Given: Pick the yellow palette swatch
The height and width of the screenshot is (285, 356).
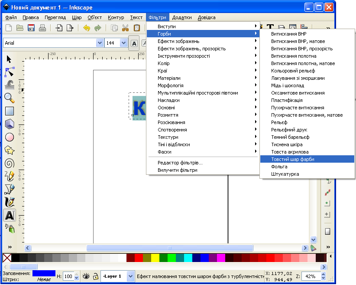Looking at the screenshot, I should point(155,258).
